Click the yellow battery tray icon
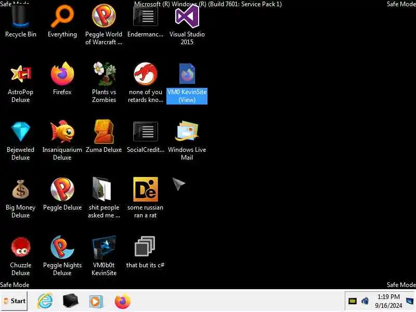 353,301
